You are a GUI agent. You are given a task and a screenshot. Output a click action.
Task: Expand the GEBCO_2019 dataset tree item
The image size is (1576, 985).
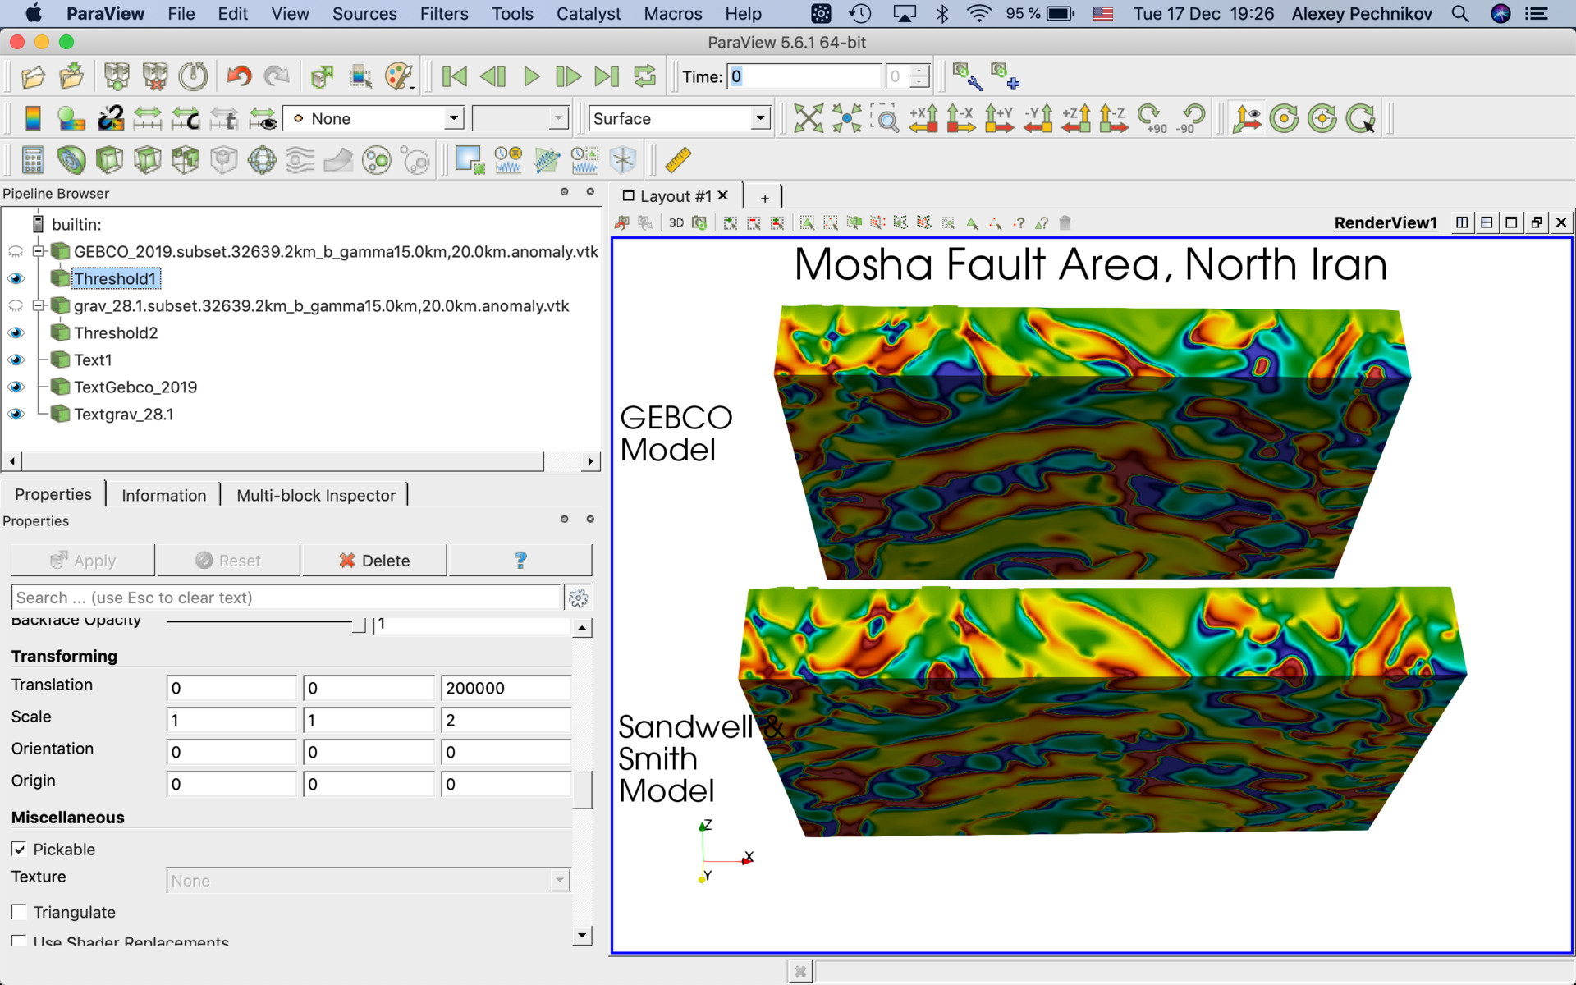point(39,251)
